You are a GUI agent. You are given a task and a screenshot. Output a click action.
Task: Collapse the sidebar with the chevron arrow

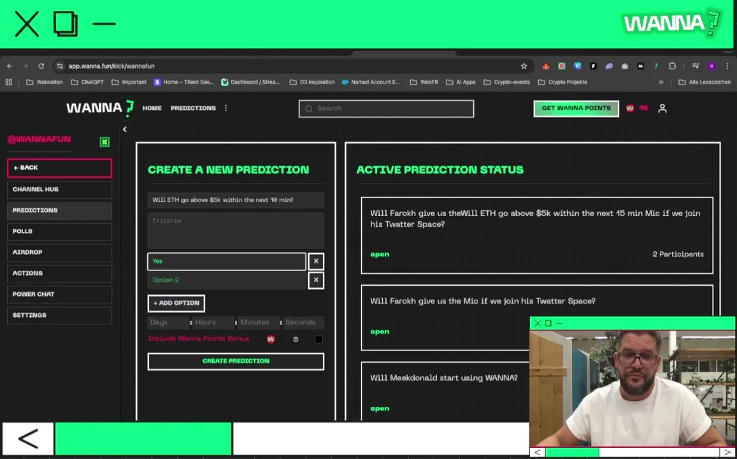pyautogui.click(x=125, y=129)
